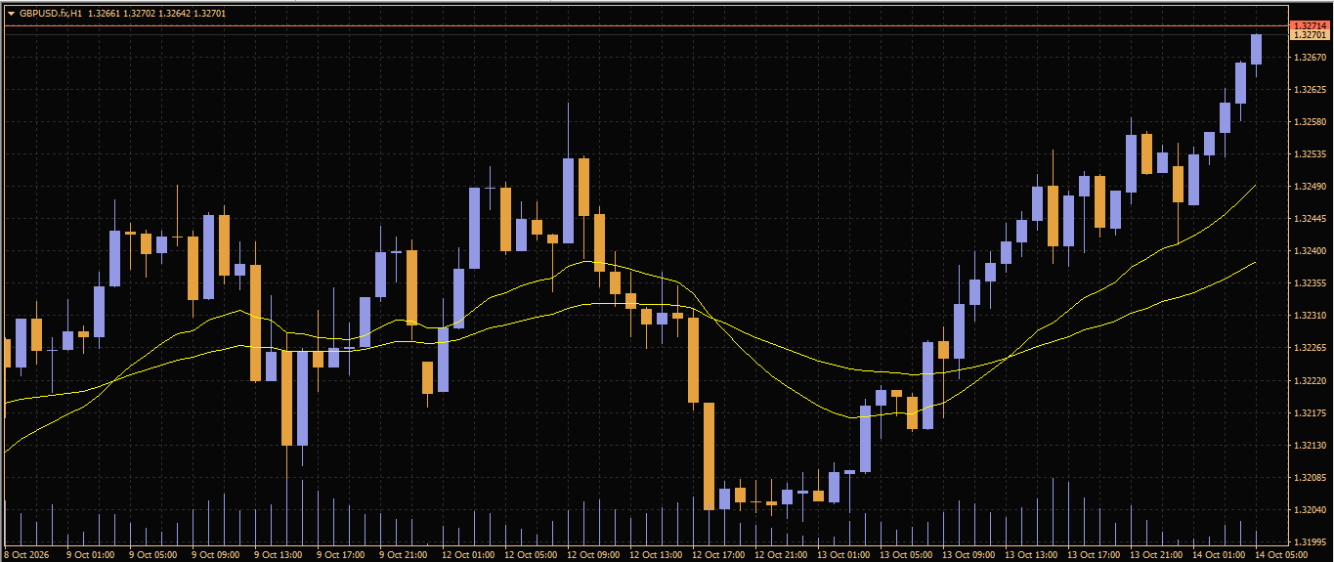Click the 1.32670 price axis label
The width and height of the screenshot is (1334, 562).
click(1309, 58)
